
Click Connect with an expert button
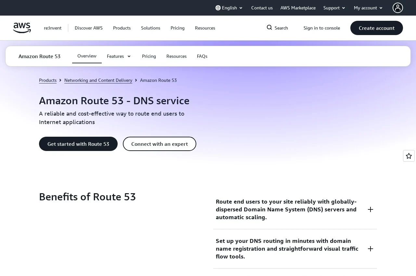[160, 144]
